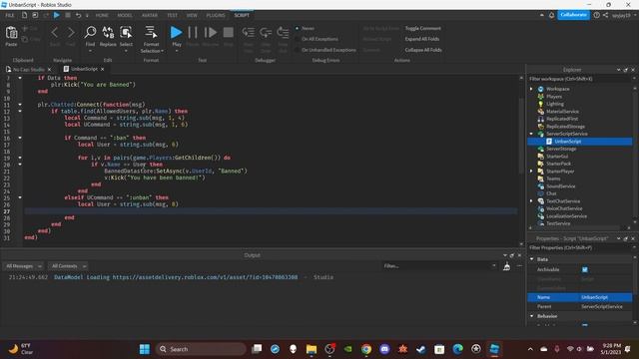The height and width of the screenshot is (359, 639).
Task: Click the Filter Properties input field
Action: click(x=579, y=247)
